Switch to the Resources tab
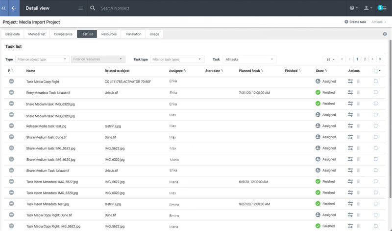 109,34
